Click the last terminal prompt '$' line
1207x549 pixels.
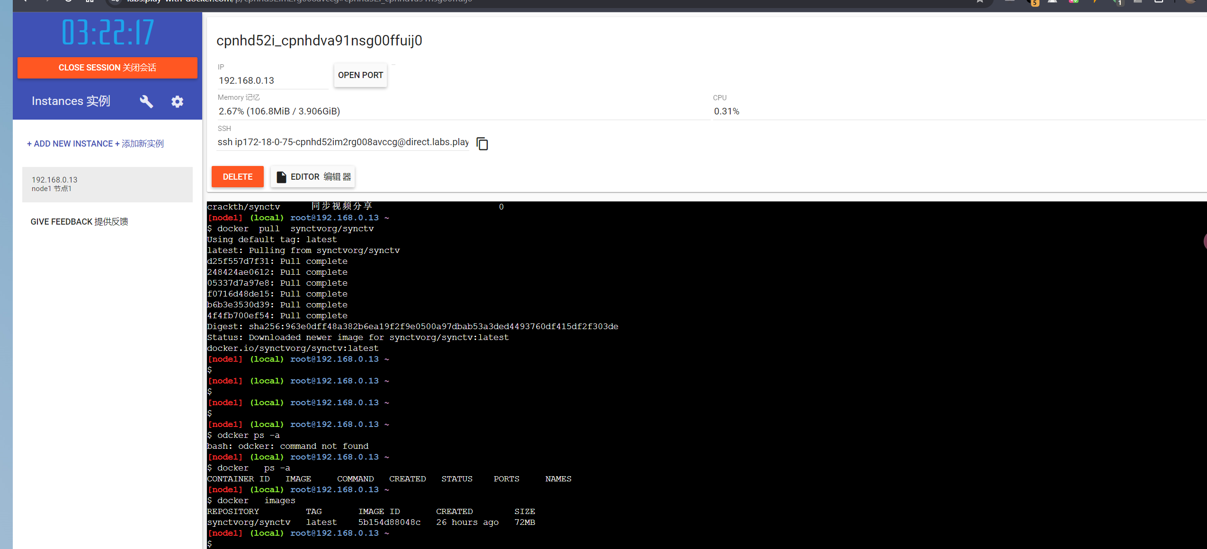click(x=210, y=544)
